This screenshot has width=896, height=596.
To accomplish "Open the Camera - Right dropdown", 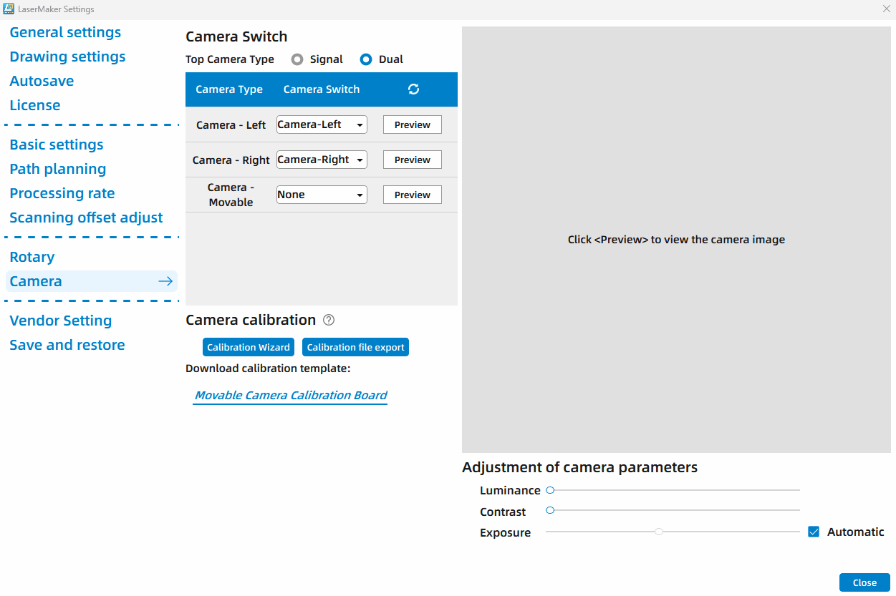I will 322,160.
